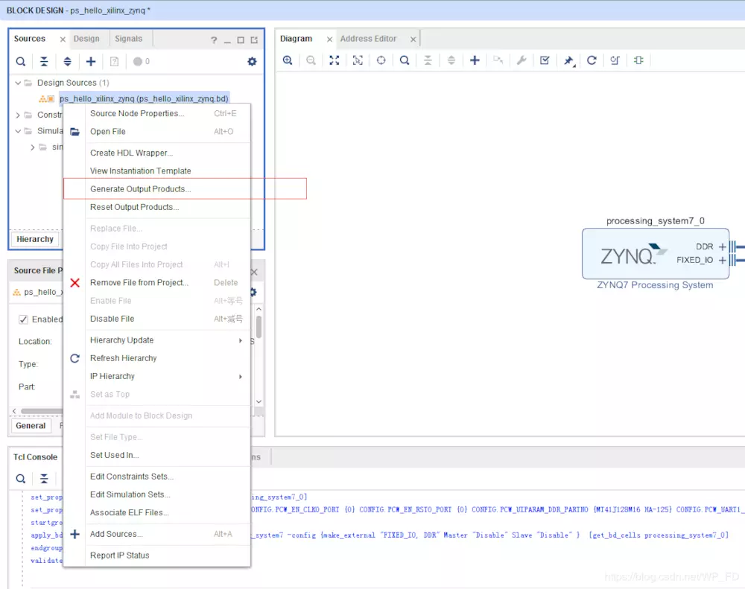This screenshot has width=745, height=589.
Task: Expand the sim_1 sub-node arrow
Action: click(x=32, y=147)
